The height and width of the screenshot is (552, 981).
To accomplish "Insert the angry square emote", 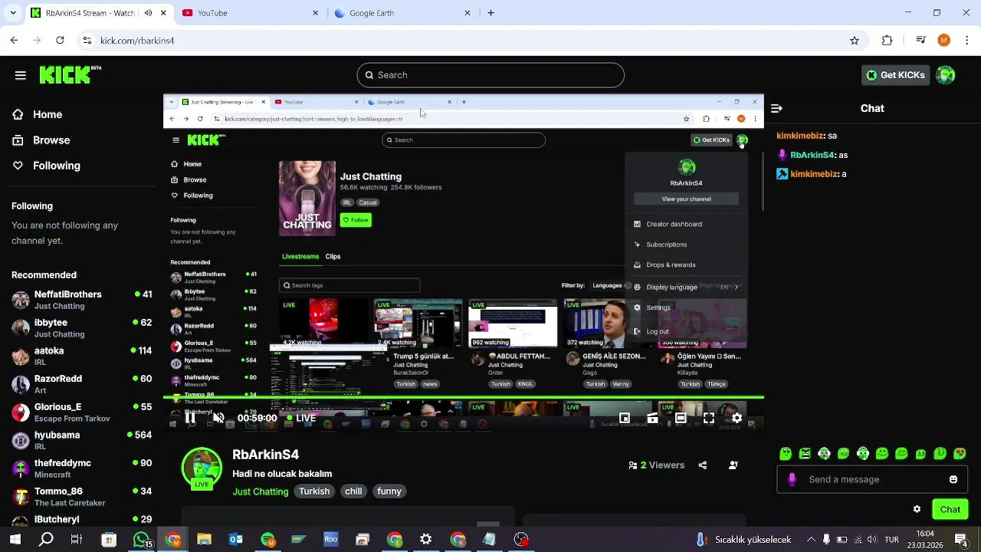I will (x=805, y=454).
